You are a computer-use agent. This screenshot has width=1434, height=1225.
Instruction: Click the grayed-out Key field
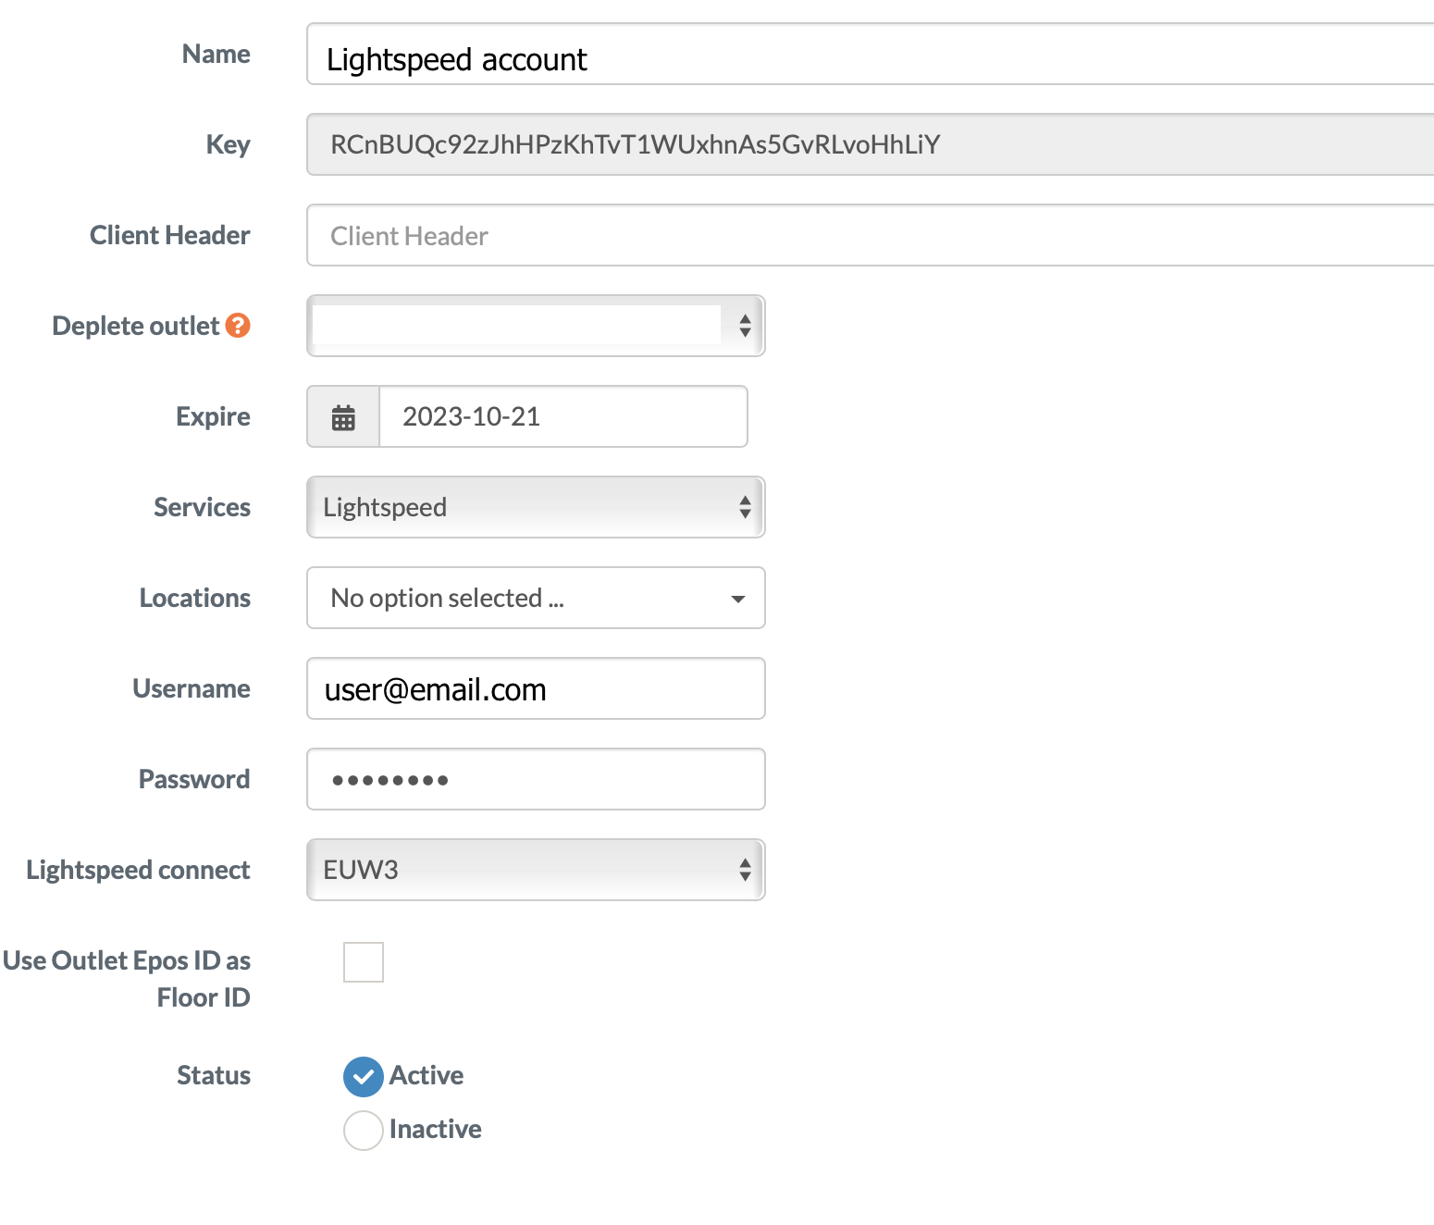(648, 144)
